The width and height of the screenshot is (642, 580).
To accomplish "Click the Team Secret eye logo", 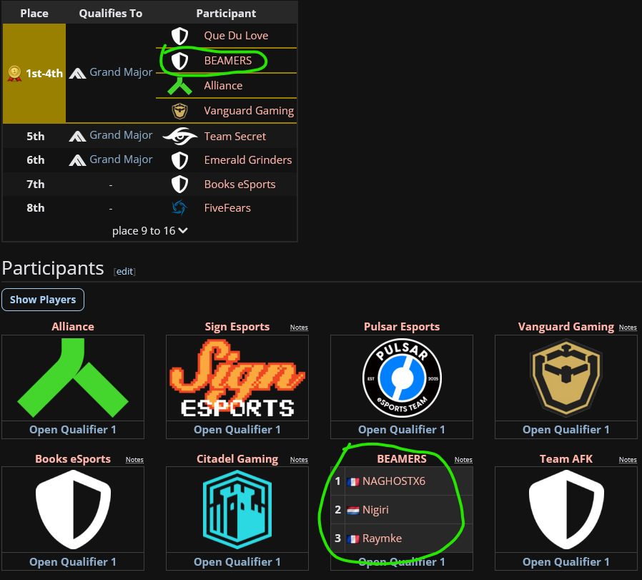I will coord(179,137).
